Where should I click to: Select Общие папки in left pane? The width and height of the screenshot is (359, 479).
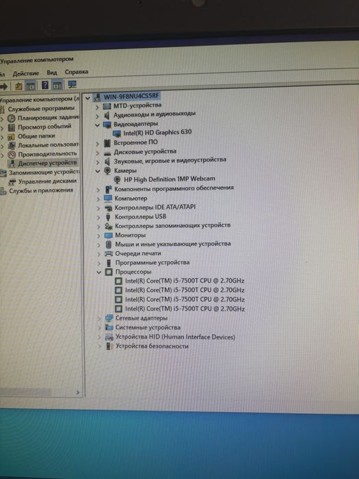(36, 136)
